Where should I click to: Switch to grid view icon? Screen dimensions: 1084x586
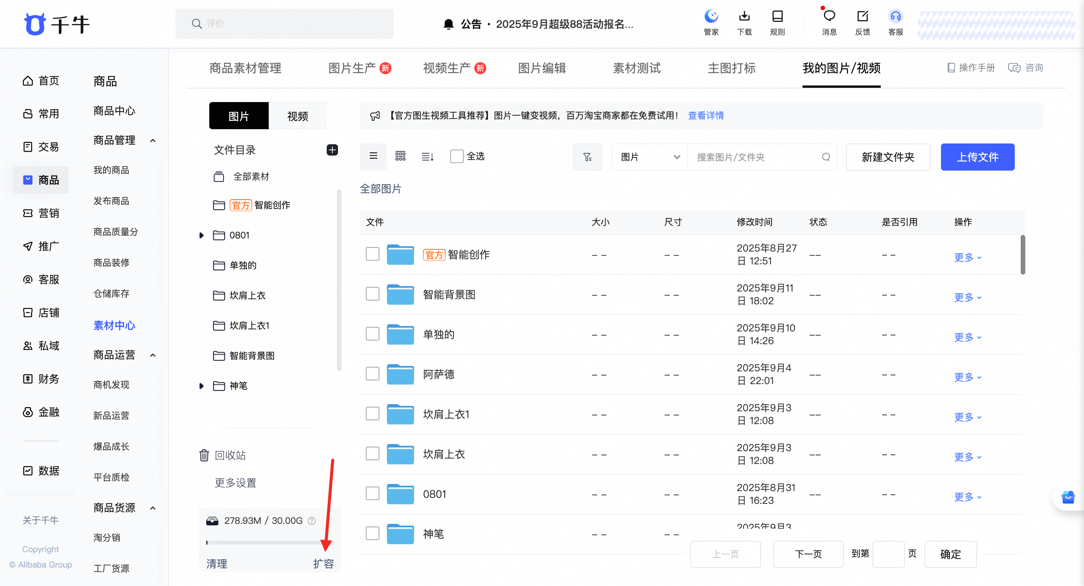pos(400,156)
